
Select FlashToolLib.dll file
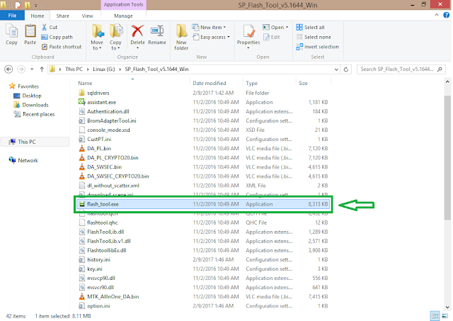(203, 232)
